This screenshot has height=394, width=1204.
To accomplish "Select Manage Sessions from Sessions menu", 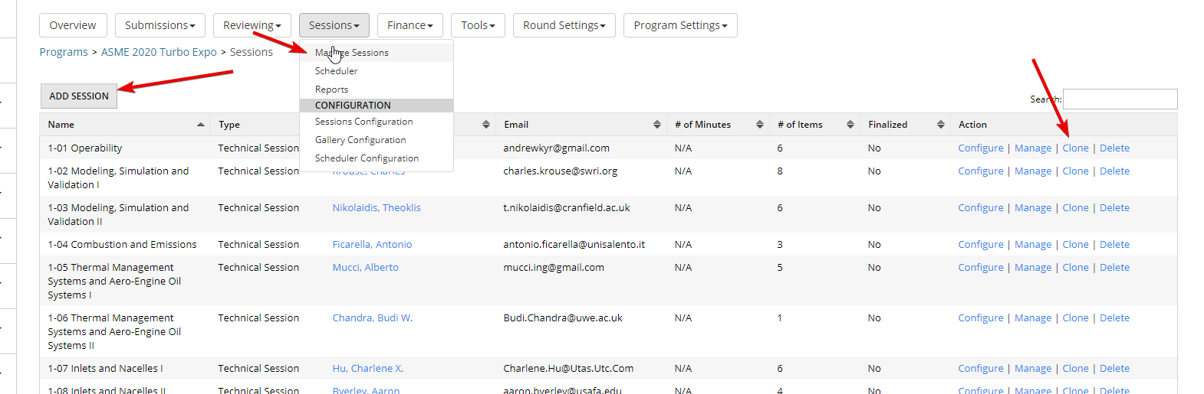I will coord(352,53).
